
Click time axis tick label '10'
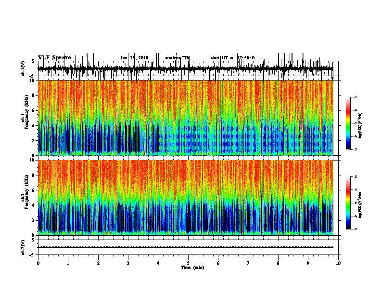click(x=338, y=263)
